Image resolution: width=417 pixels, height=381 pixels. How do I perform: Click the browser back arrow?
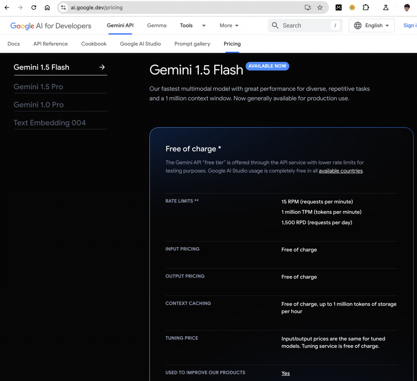[x=7, y=7]
